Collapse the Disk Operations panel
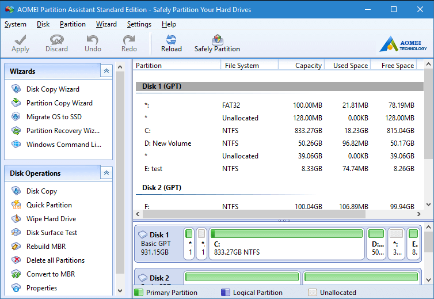The image size is (434, 299). point(106,173)
